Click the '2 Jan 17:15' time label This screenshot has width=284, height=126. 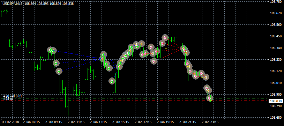[x=143, y=122]
